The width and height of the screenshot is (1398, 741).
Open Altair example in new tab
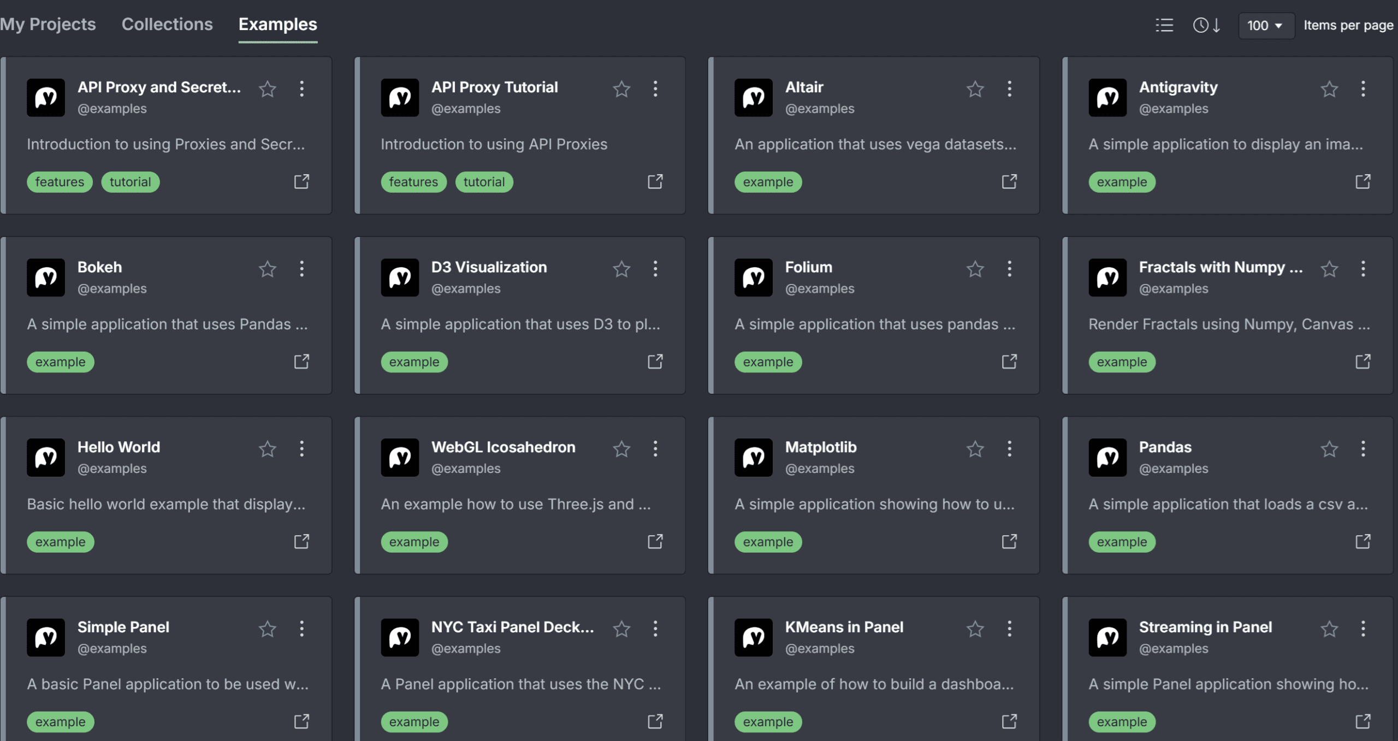[x=1009, y=181]
